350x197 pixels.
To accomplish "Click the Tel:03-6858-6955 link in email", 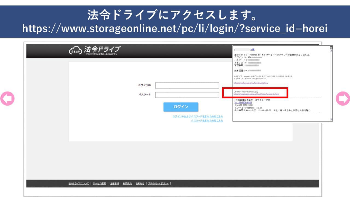I will (x=243, y=103).
